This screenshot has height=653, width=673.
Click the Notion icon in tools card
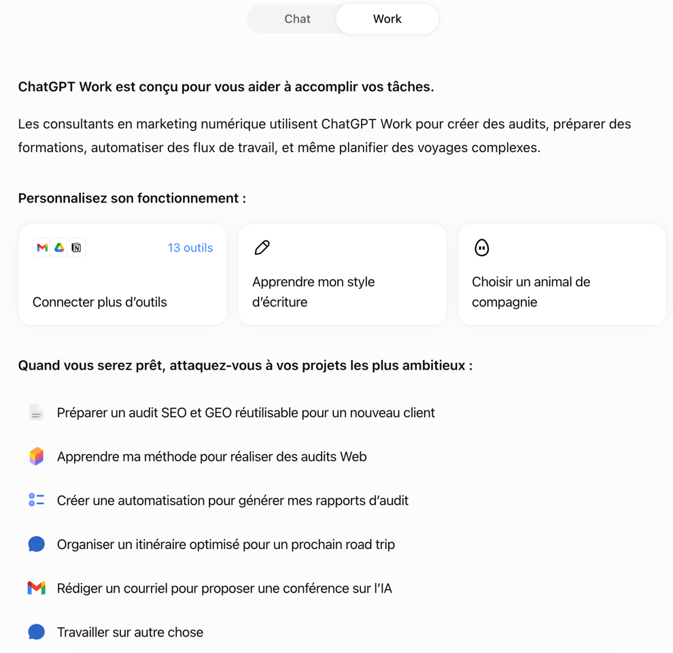76,247
